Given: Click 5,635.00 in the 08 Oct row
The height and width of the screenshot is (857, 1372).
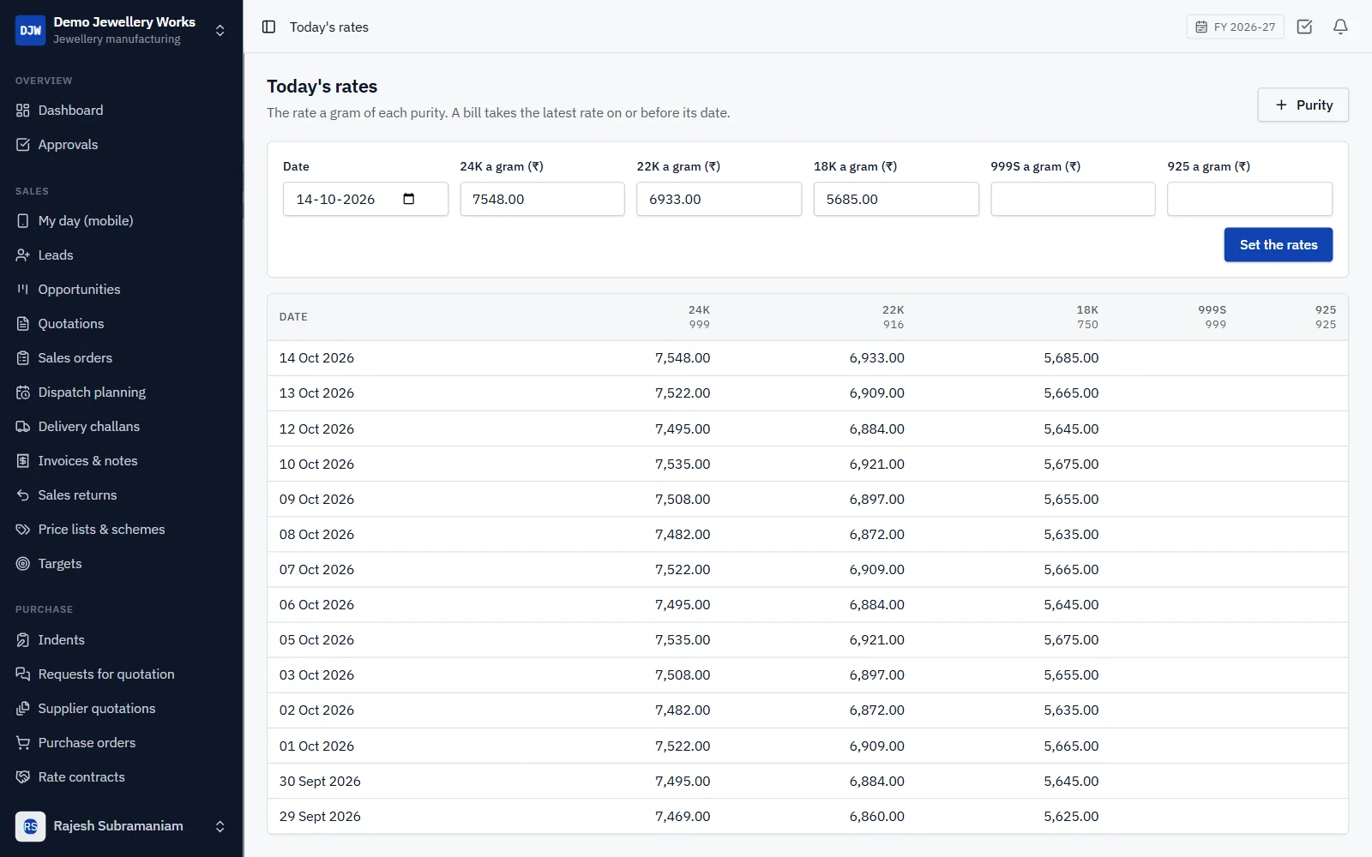Looking at the screenshot, I should pyautogui.click(x=1071, y=535).
